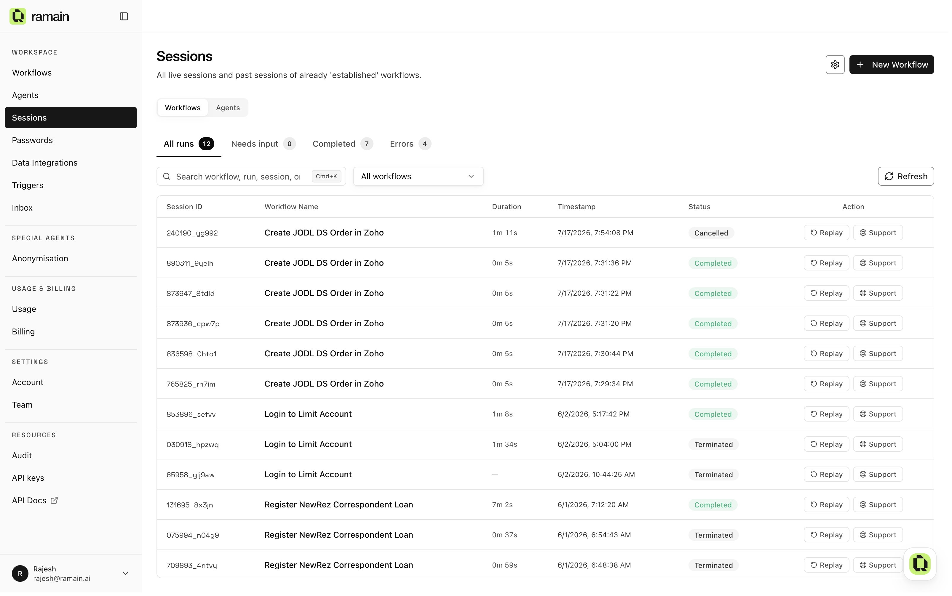
Task: Contact Support for session 131695_8x3jn
Action: (878, 504)
